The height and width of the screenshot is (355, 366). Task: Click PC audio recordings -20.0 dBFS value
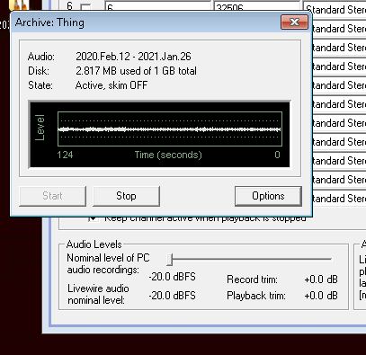coord(172,277)
